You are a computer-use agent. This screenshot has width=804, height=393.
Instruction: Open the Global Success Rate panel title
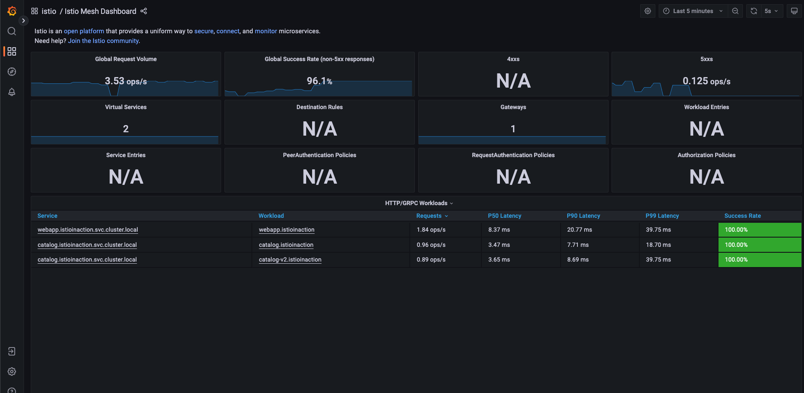(x=320, y=59)
